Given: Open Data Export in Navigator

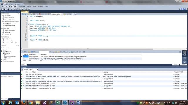Looking at the screenshot, I should pyautogui.click(x=7, y=24).
